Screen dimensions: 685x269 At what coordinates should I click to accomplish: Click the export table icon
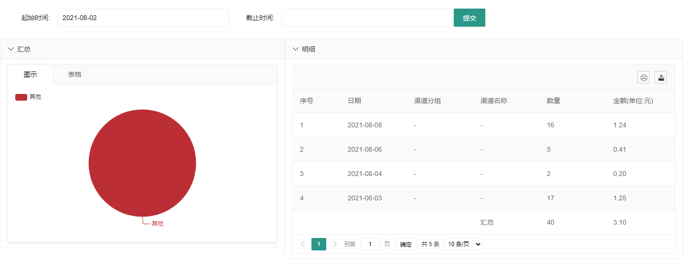(661, 78)
